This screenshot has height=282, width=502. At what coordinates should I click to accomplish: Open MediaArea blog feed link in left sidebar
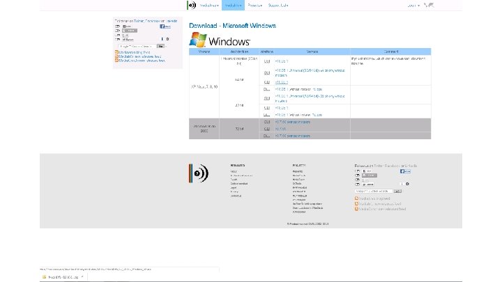pyautogui.click(x=135, y=52)
